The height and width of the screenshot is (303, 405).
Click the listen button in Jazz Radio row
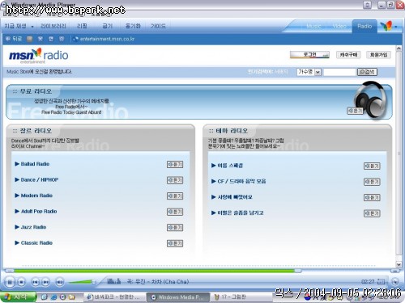click(x=175, y=228)
